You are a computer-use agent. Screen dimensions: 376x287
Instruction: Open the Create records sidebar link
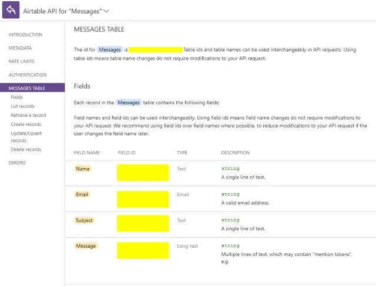(x=26, y=124)
